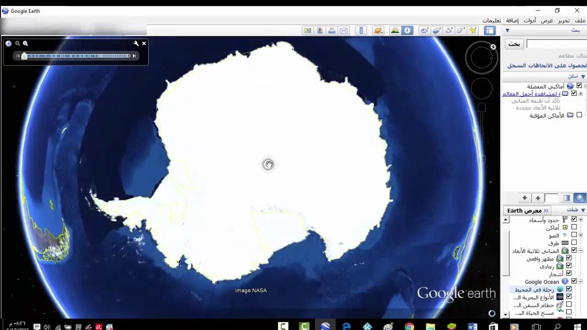Uncheck the رحلة في المحيط layer

[x=569, y=289]
